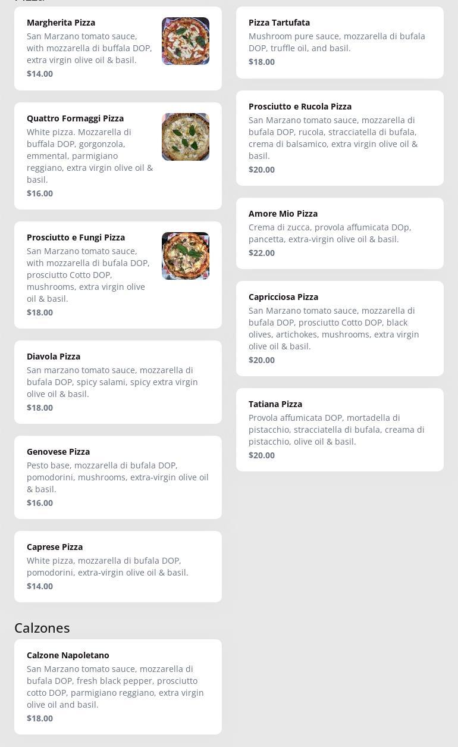Click the $22.00 Amore Mio price

pos(262,253)
